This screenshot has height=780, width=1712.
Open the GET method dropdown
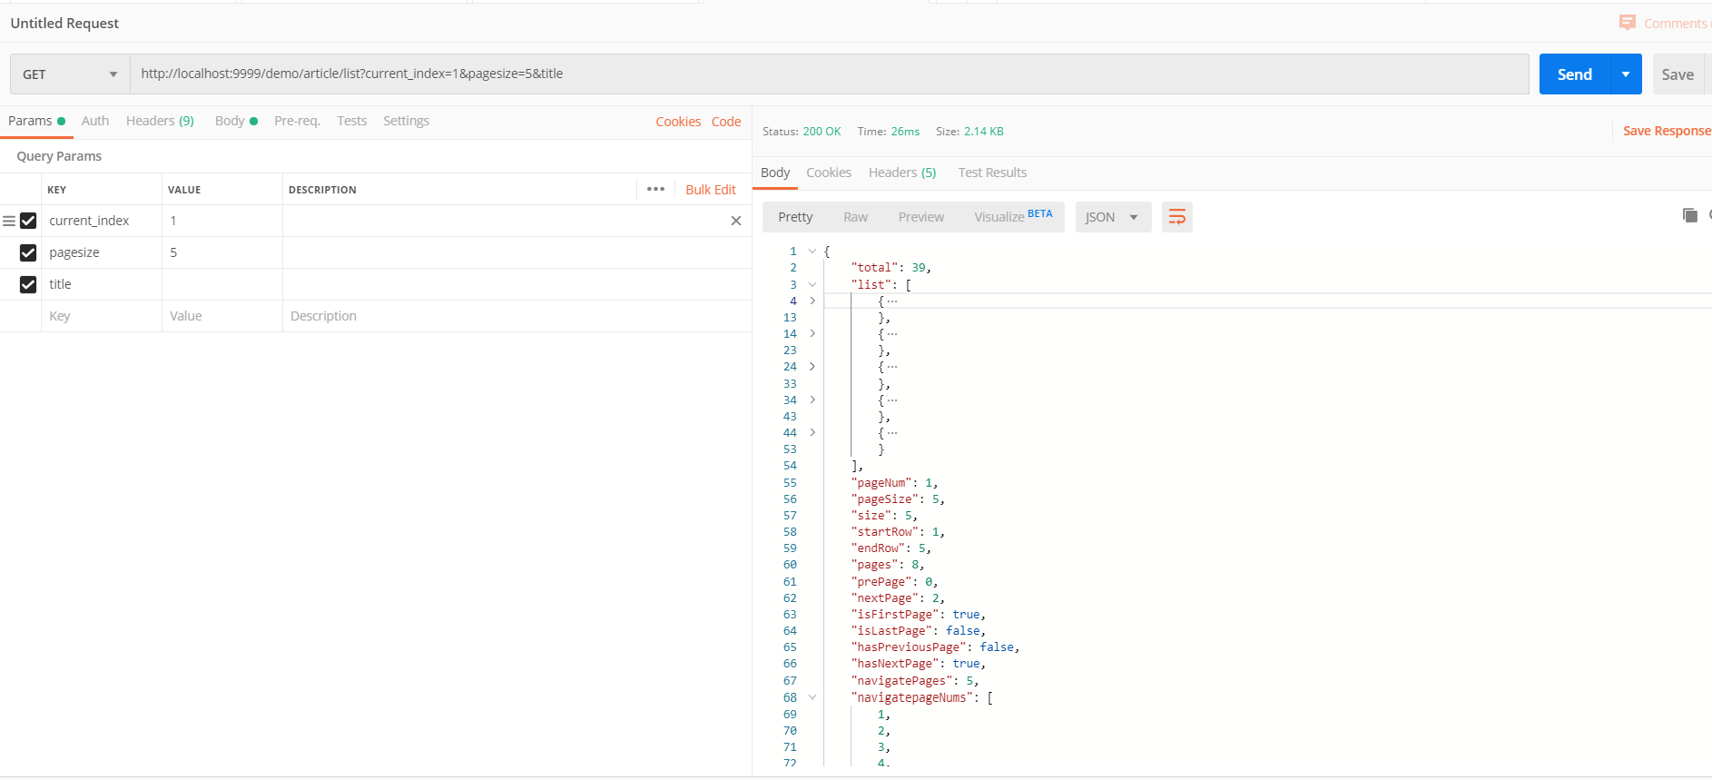tap(71, 74)
